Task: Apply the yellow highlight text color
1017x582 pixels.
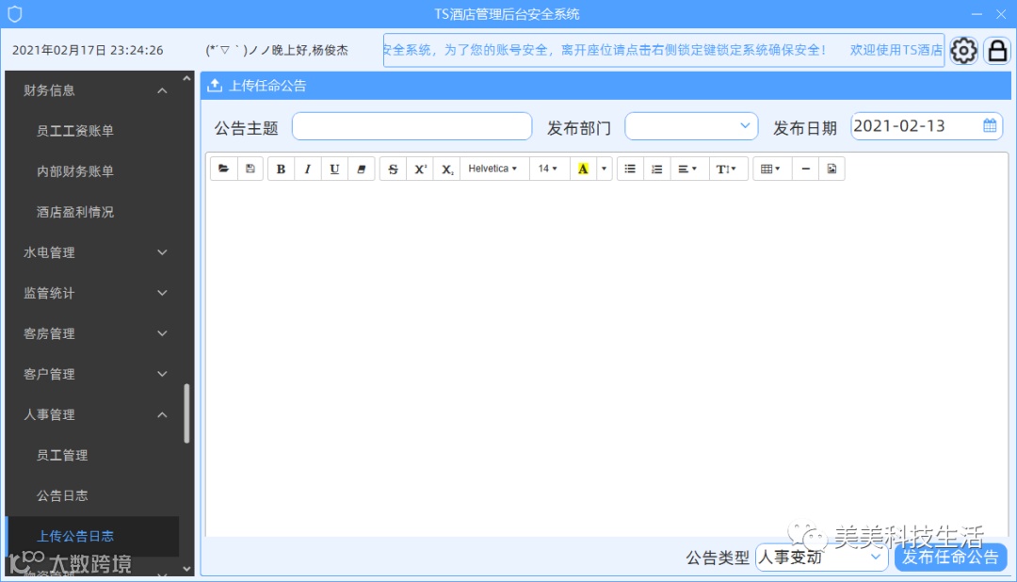Action: click(583, 169)
